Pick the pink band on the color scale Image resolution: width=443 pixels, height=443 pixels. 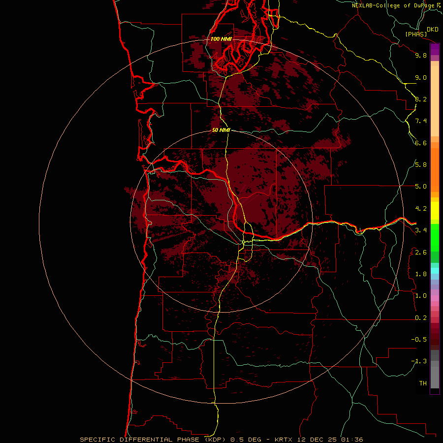(435, 298)
